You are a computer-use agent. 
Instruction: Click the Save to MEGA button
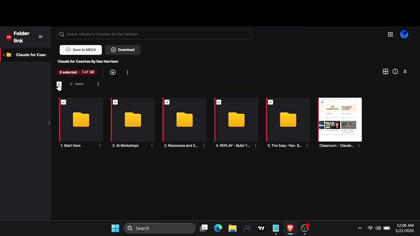point(81,50)
